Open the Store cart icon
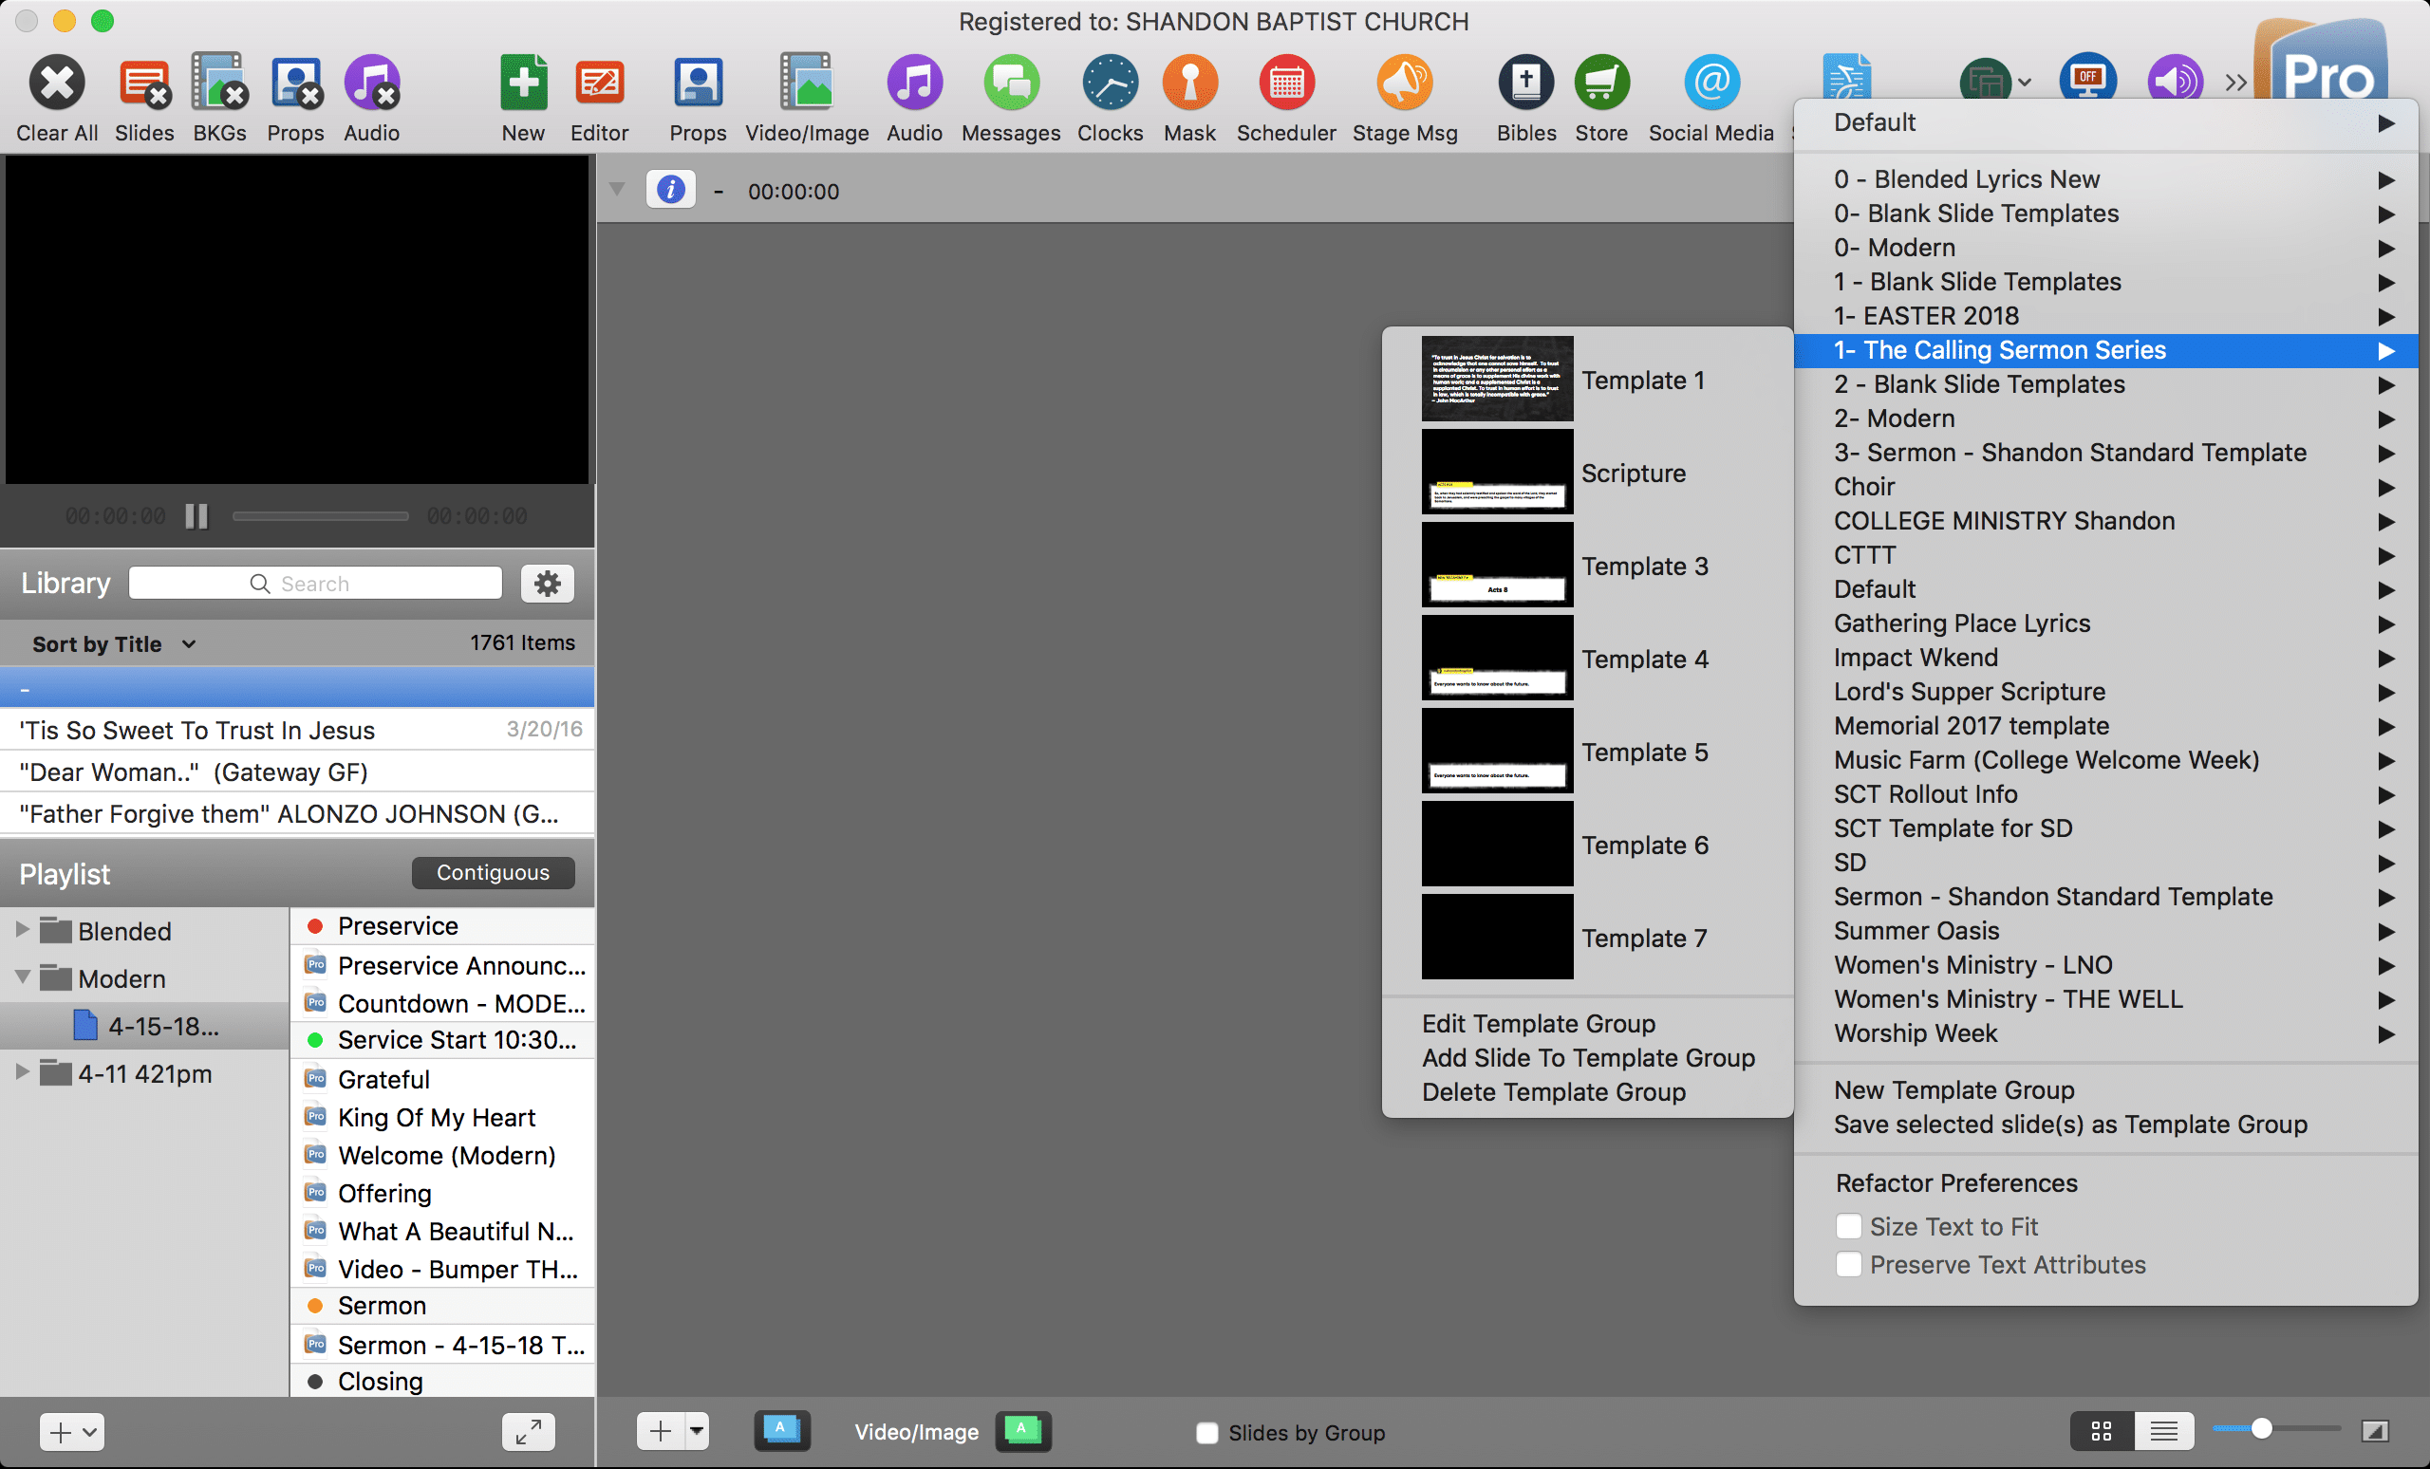This screenshot has height=1469, width=2430. click(1600, 82)
